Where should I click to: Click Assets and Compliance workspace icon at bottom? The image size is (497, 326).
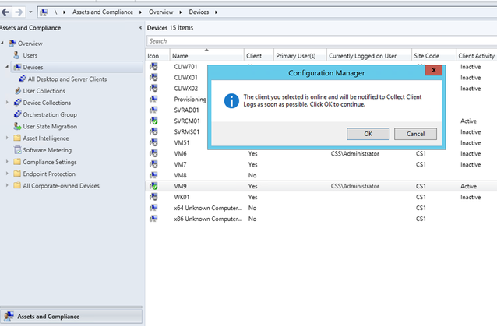tap(9, 316)
